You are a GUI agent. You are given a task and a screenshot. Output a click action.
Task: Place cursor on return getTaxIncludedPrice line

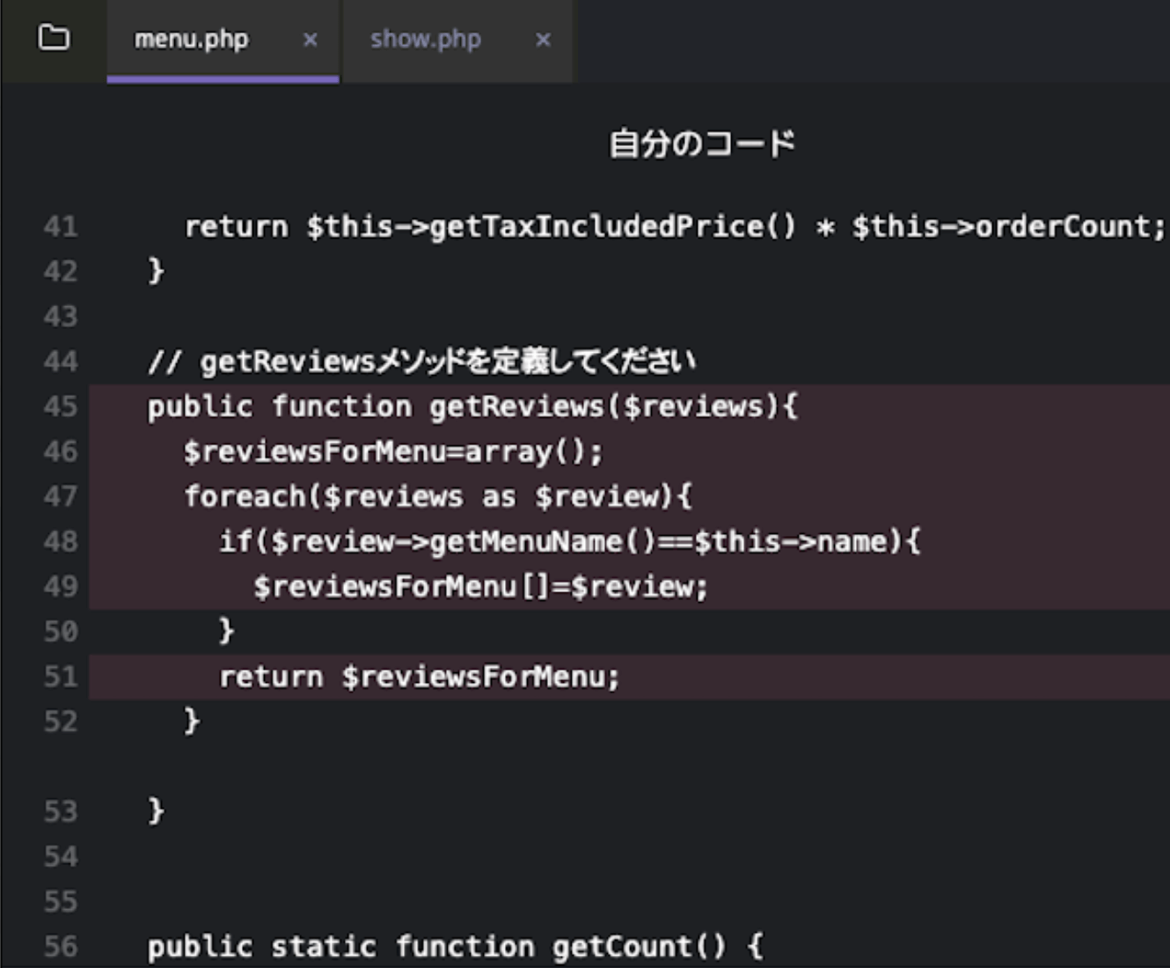[675, 227]
